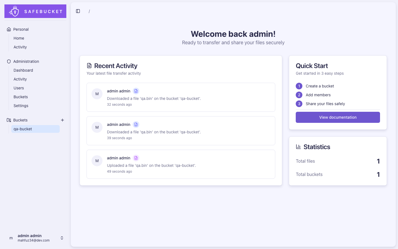Image resolution: width=398 pixels, height=249 pixels.
Task: Click avatar M on 49 seconds ago entry
Action: pos(97,161)
